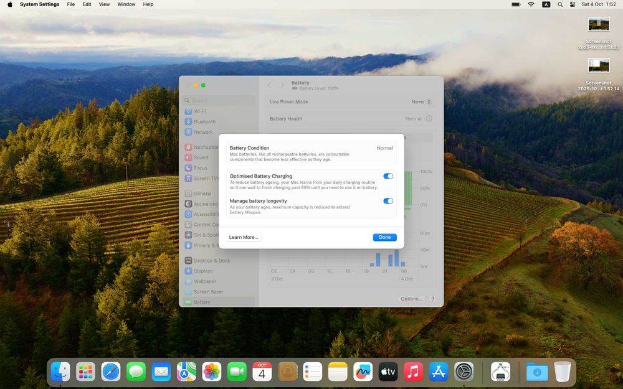Open the File menu
623x389 pixels.
click(x=71, y=4)
